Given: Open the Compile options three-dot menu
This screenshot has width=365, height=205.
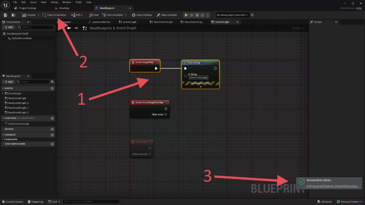Looking at the screenshot, I should [38, 15].
